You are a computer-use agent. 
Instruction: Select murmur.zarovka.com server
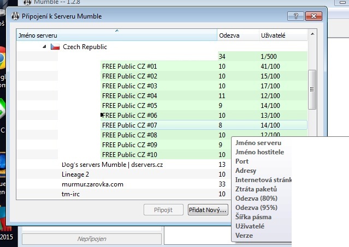92,184
